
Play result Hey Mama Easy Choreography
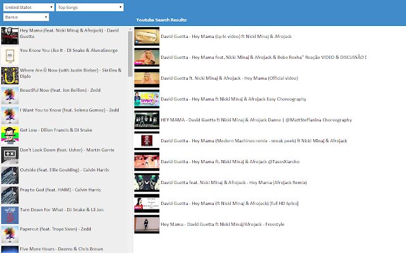click(233, 99)
